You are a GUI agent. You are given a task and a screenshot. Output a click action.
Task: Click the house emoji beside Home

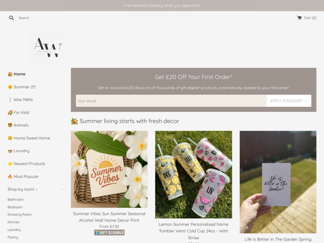10,74
